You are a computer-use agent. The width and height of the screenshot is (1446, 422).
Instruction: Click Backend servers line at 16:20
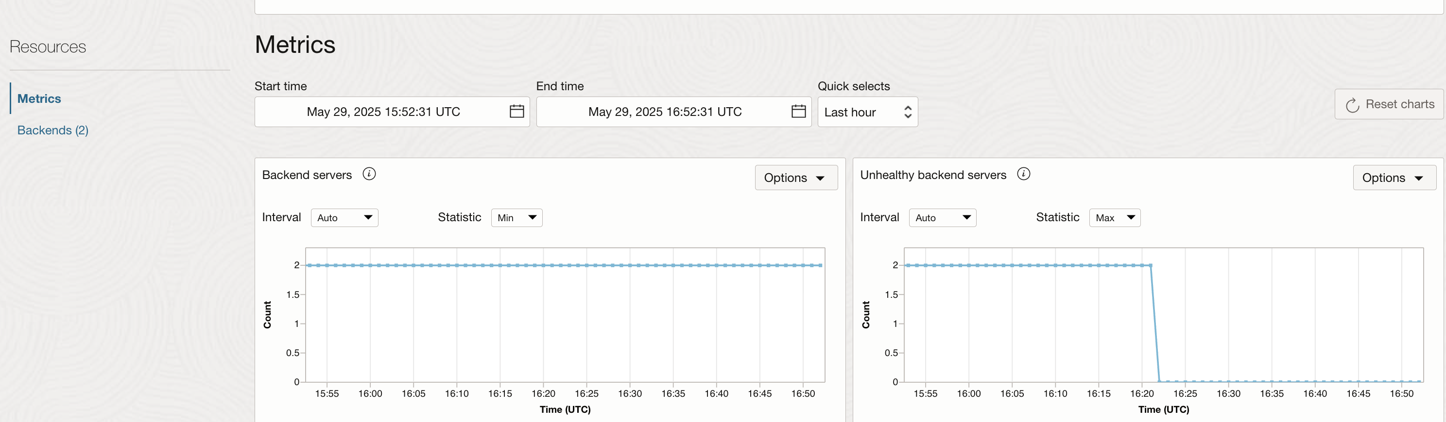[x=543, y=266]
